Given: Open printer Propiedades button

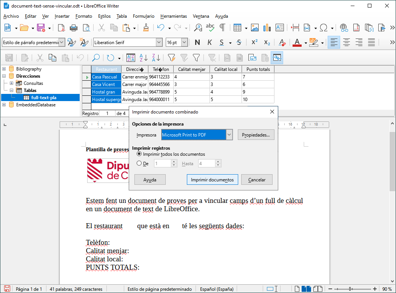Looking at the screenshot, I should 256,135.
